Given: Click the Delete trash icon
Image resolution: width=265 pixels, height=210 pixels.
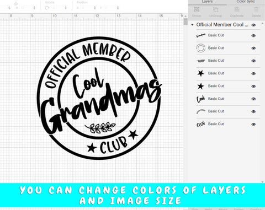Looking at the screenshot, I should (256, 9).
